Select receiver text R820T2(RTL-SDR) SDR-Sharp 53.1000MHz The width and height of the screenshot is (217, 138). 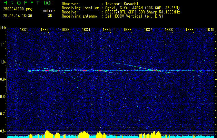142,12
